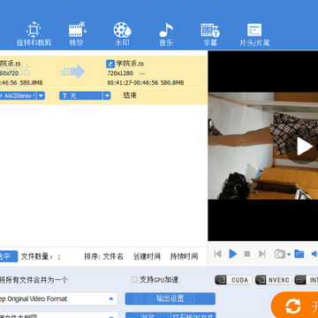
Task: Click the video preview frame
Action: coord(263,146)
